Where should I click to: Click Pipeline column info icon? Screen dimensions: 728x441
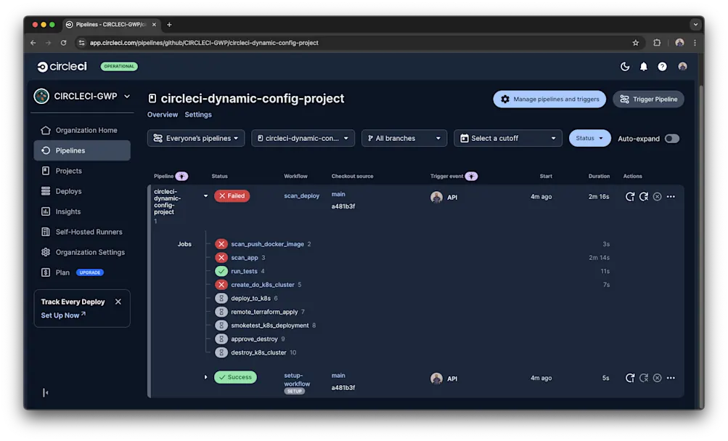tap(181, 176)
